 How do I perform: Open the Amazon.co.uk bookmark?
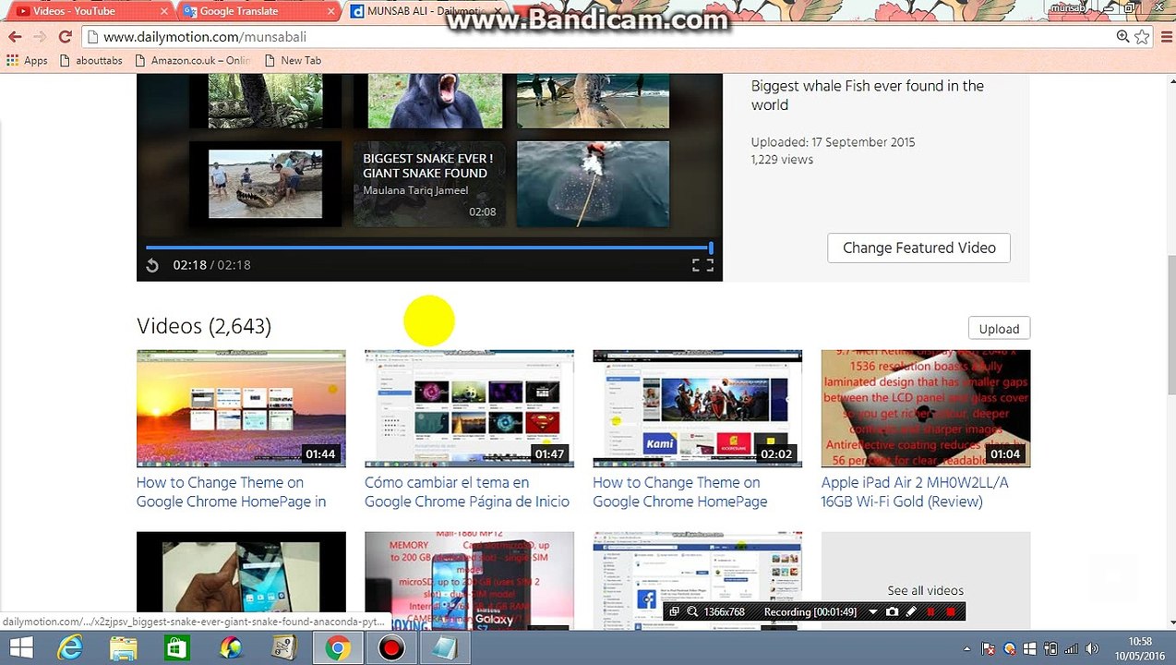click(192, 60)
